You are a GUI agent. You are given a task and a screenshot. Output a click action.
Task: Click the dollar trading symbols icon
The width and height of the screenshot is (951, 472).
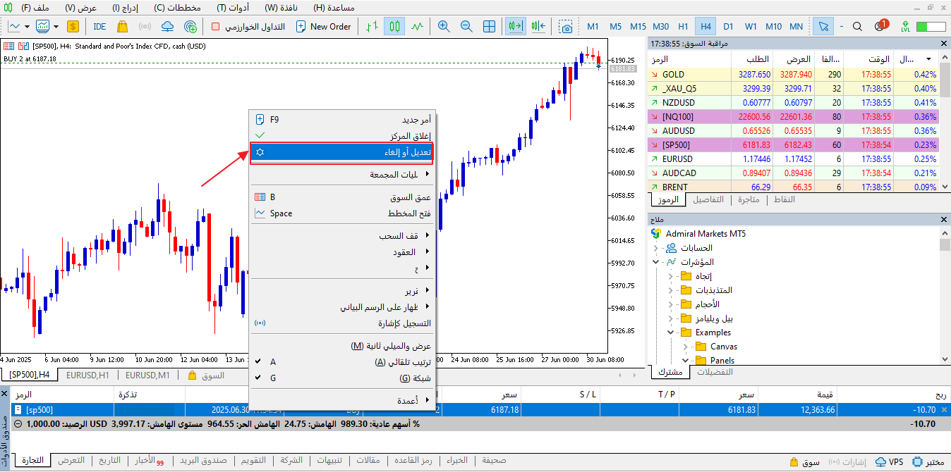(73, 26)
